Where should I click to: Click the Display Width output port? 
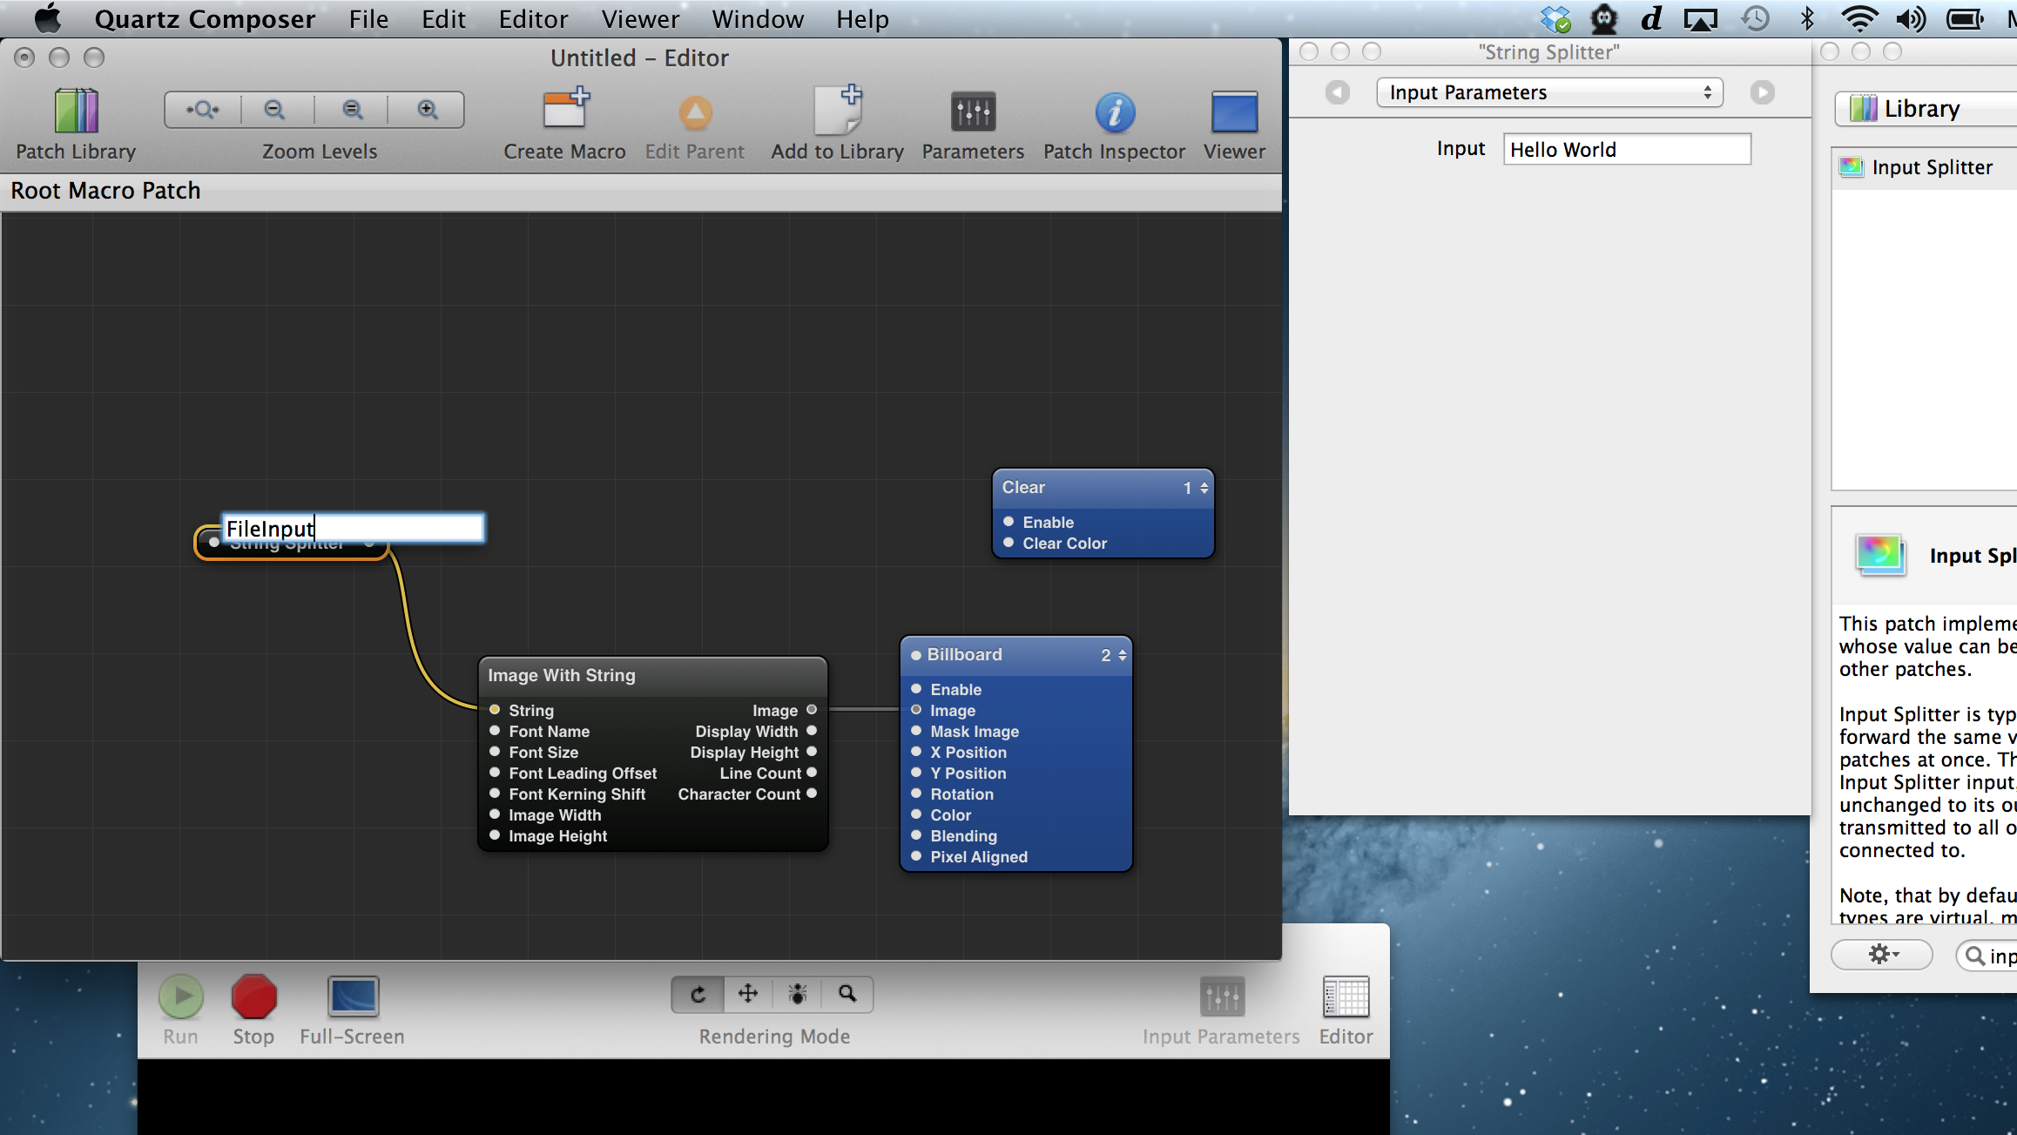pyautogui.click(x=812, y=731)
